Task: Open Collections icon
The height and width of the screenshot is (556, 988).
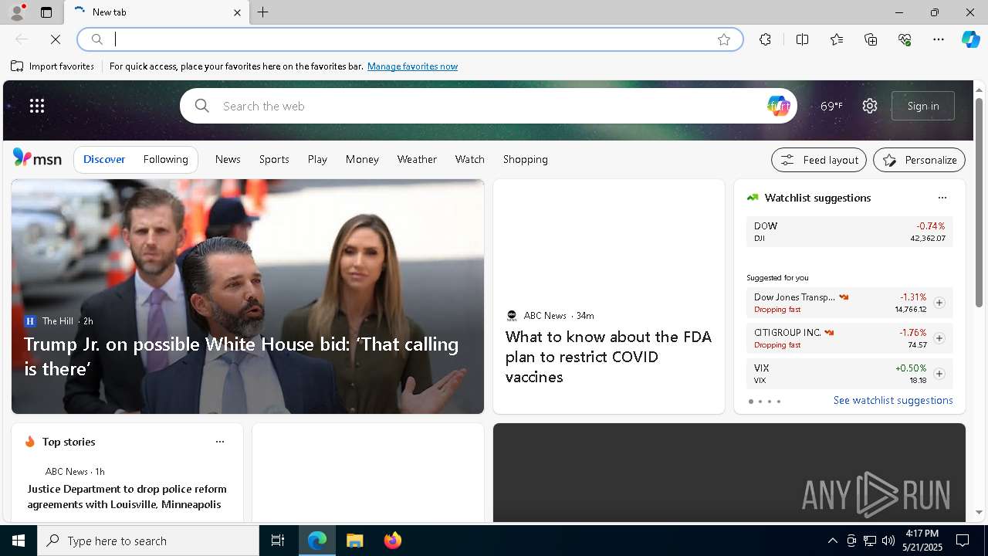Action: pos(871,39)
